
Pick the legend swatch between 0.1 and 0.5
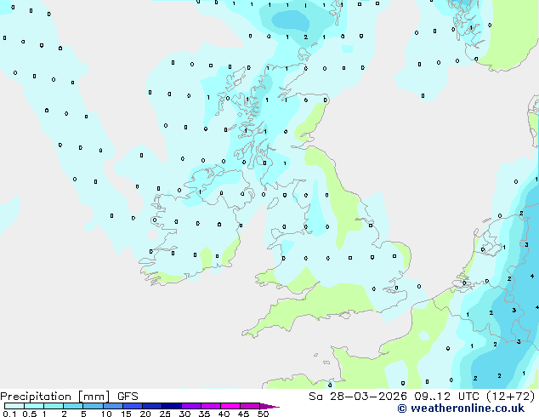click(x=14, y=406)
